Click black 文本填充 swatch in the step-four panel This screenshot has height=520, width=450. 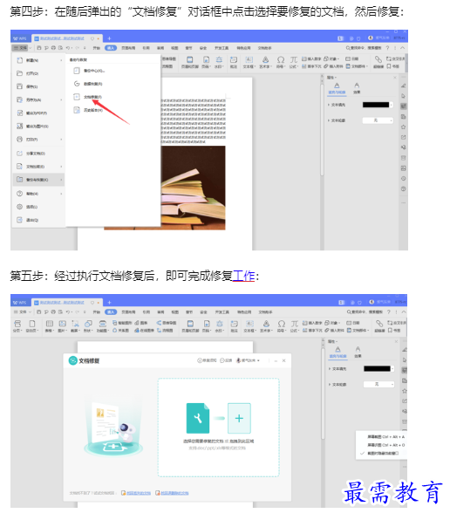pos(376,105)
